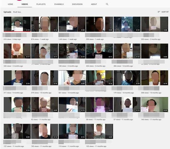Open the SORT BY menu
Image resolution: width=170 pixels, height=149 pixels.
tap(165, 12)
